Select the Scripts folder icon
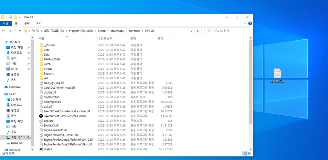 click(x=41, y=69)
